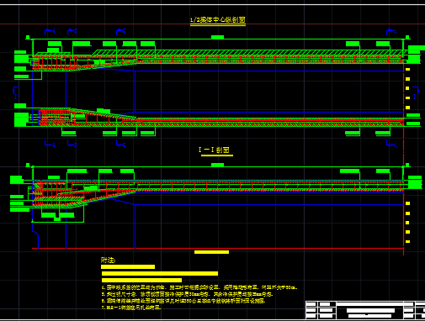Select note line 4 about 图中纵系筋
425x321 pixels.
point(199,287)
